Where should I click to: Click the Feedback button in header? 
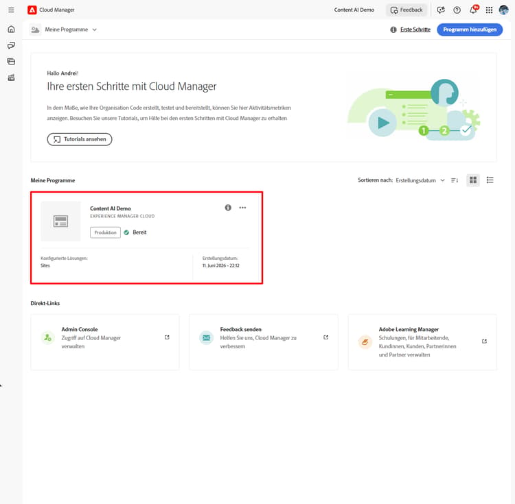tap(407, 10)
